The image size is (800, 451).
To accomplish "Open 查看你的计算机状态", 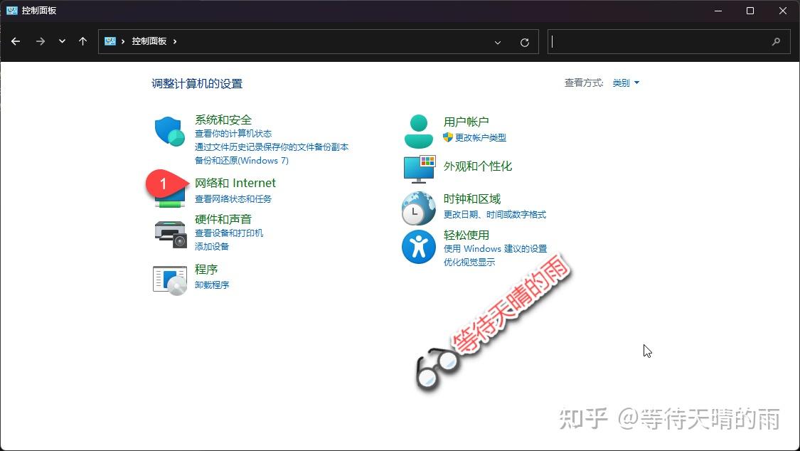I will pyautogui.click(x=232, y=133).
